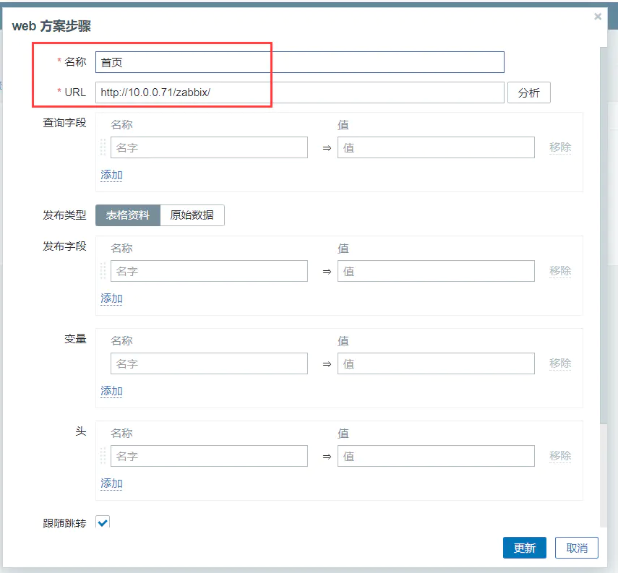Click 值 field in 头 section
The height and width of the screenshot is (573, 618).
coord(436,456)
